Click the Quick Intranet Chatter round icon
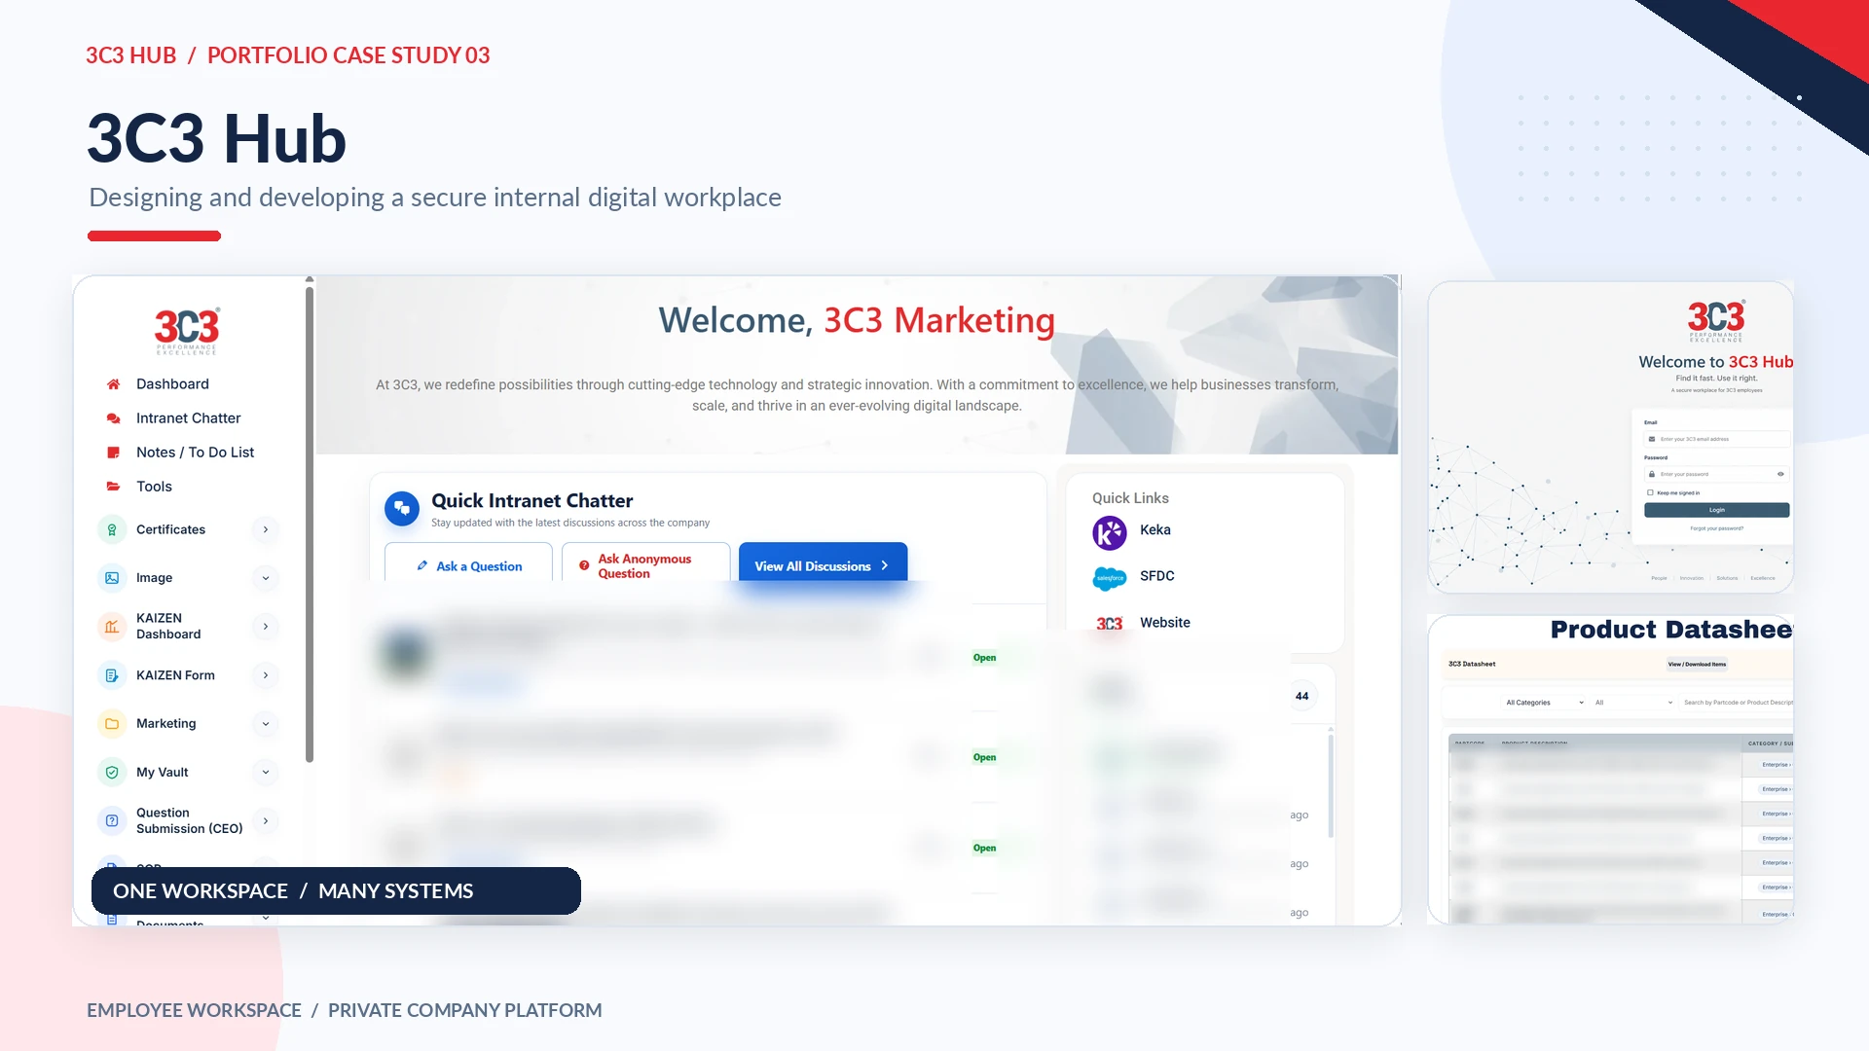1869x1051 pixels. coord(402,509)
